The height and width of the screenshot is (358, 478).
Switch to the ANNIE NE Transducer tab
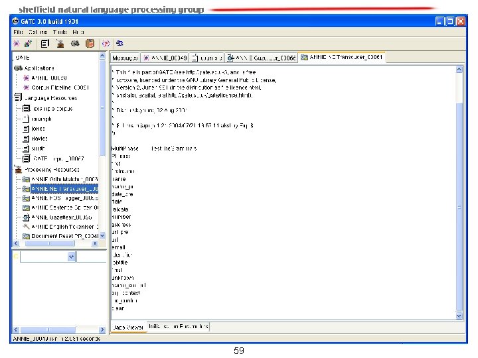tap(341, 57)
